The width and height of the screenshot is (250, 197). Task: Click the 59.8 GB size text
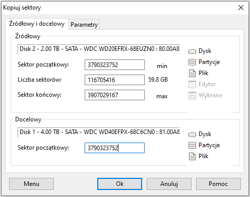click(x=158, y=80)
